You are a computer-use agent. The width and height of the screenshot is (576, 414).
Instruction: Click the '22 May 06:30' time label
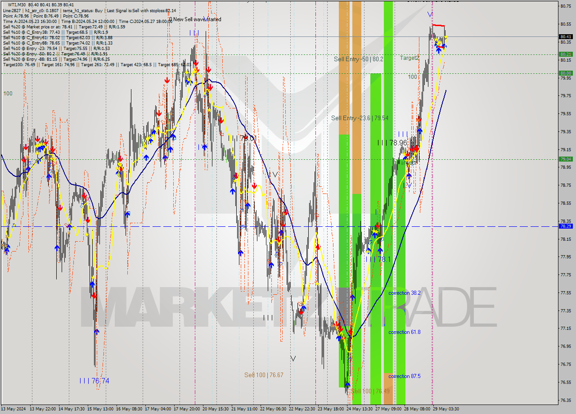(273, 409)
